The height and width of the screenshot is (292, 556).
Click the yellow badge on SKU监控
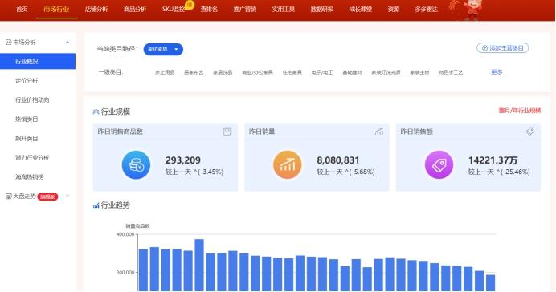(190, 5)
